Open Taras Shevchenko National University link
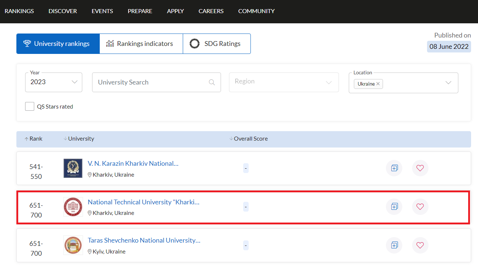The height and width of the screenshot is (271, 478). click(x=144, y=240)
